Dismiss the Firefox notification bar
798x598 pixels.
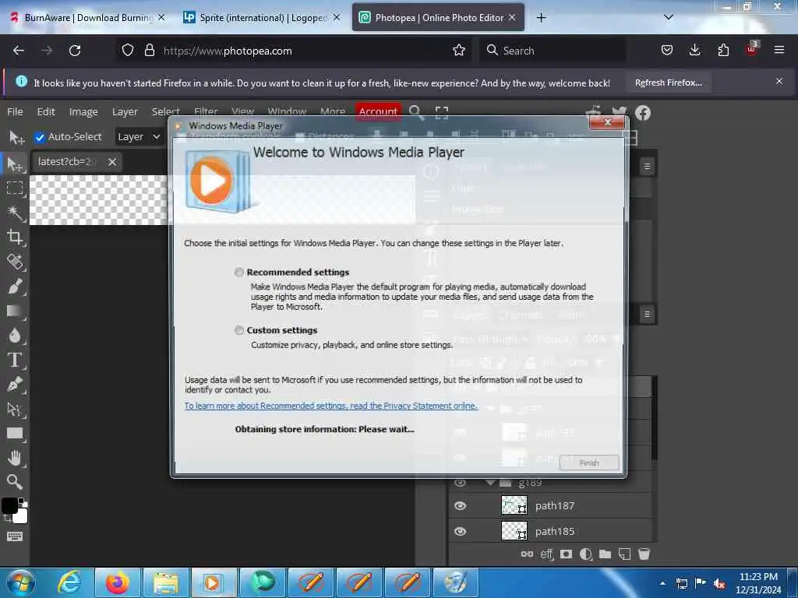click(779, 81)
